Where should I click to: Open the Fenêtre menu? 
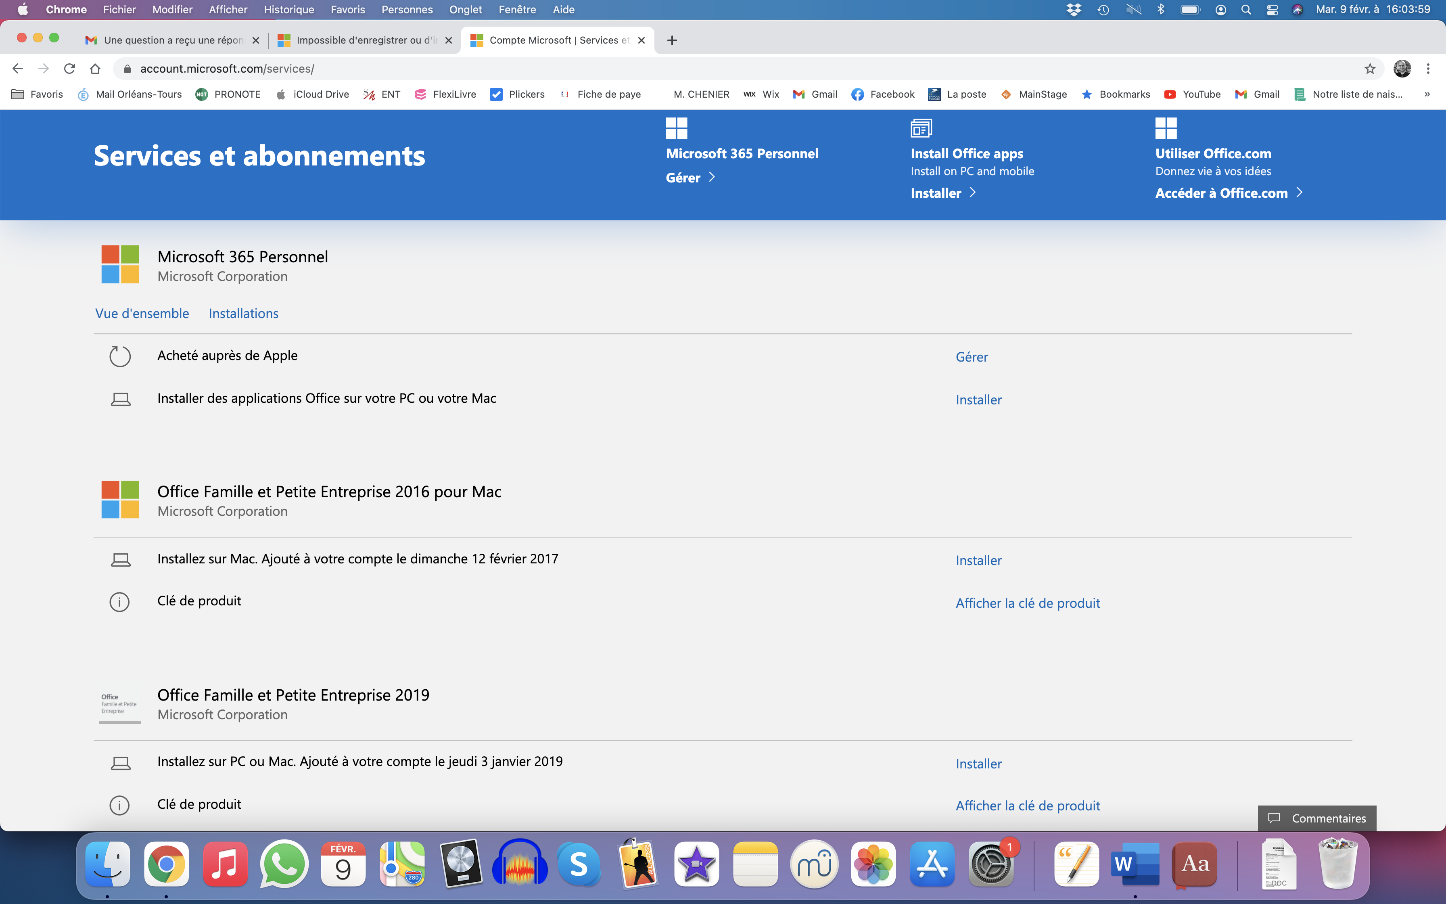[517, 10]
